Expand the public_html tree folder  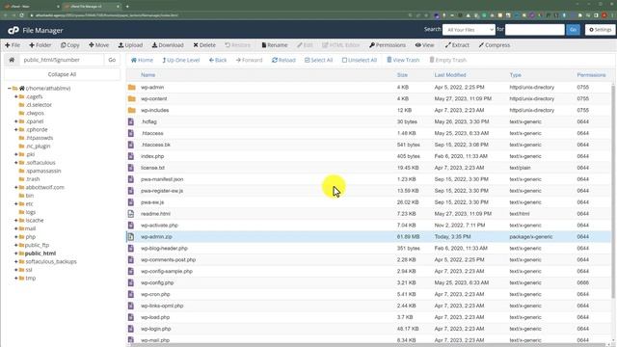tap(16, 254)
